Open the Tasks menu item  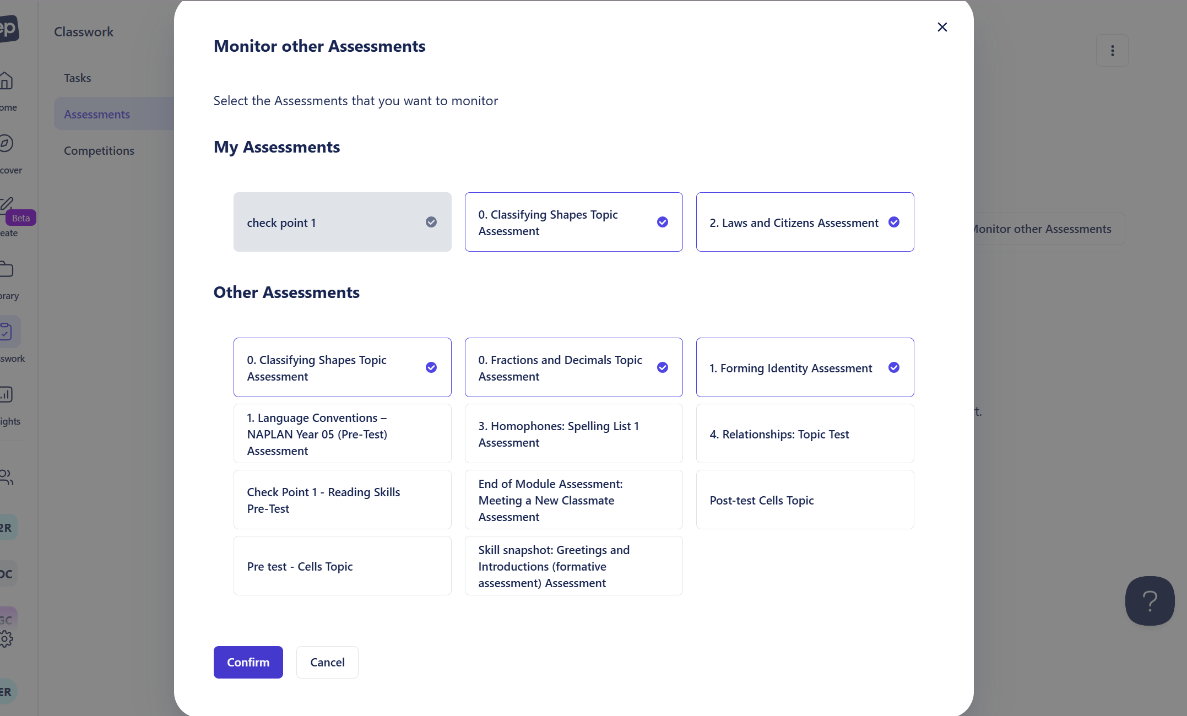pyautogui.click(x=78, y=78)
